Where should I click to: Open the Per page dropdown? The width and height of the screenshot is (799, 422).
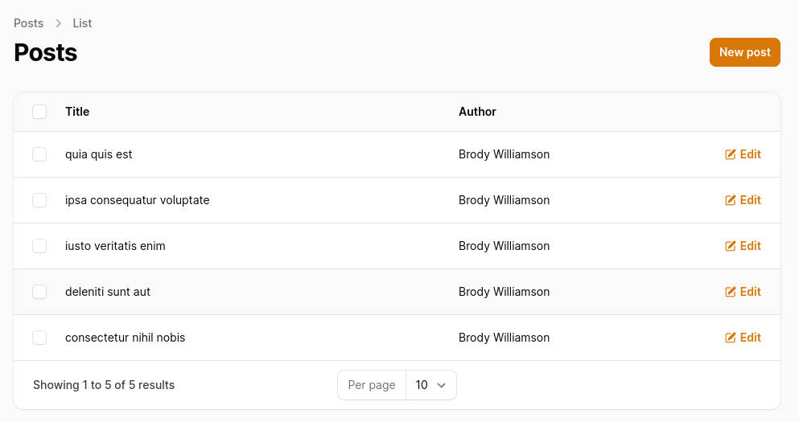coord(430,385)
